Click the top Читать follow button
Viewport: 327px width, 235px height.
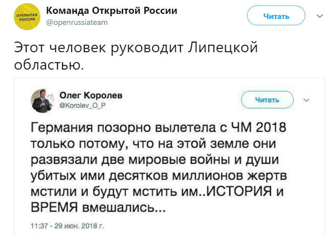(276, 15)
